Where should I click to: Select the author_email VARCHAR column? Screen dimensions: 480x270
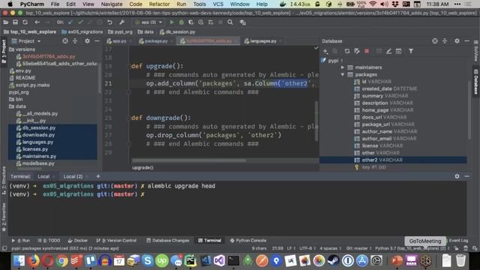388,139
